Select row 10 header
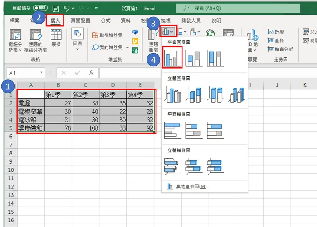Viewport: 317px width, 227px height. point(11,170)
